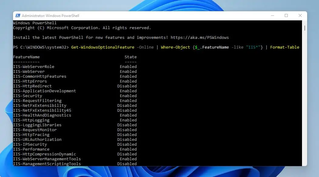Select the IIS-NetFxExtensibility45 feature name
Image resolution: width=319 pixels, height=177 pixels.
click(x=42, y=111)
